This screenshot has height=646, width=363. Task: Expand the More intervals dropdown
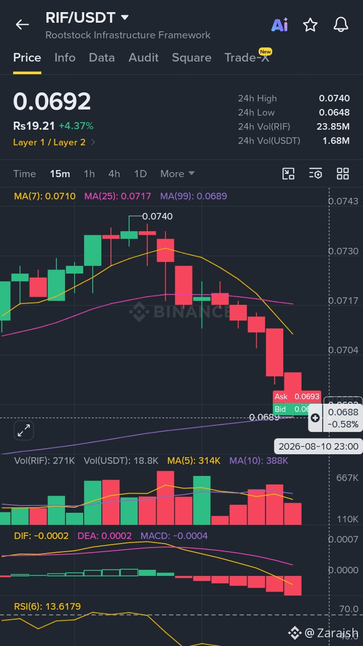tap(177, 174)
